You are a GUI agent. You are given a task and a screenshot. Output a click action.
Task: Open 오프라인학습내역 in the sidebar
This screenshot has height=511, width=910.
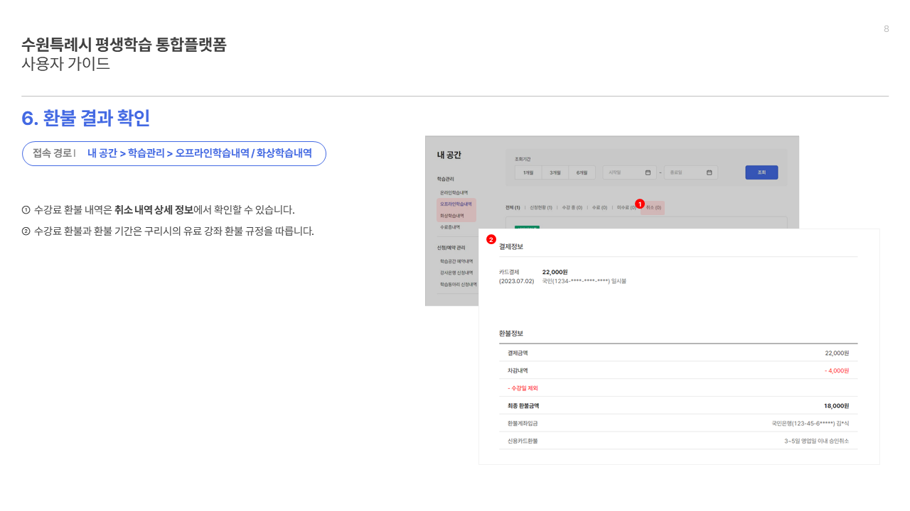point(456,204)
